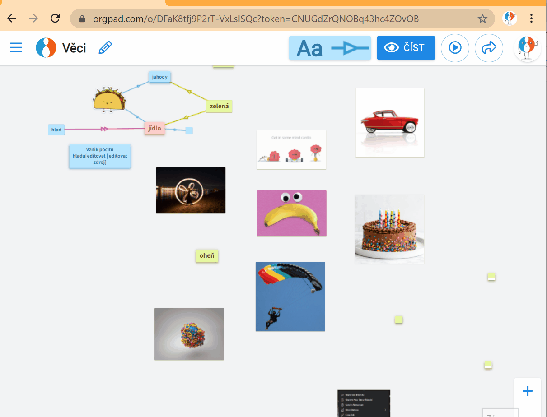The width and height of the screenshot is (547, 417).
Task: Click the pencil icon to rename Věci
Action: [x=105, y=47]
